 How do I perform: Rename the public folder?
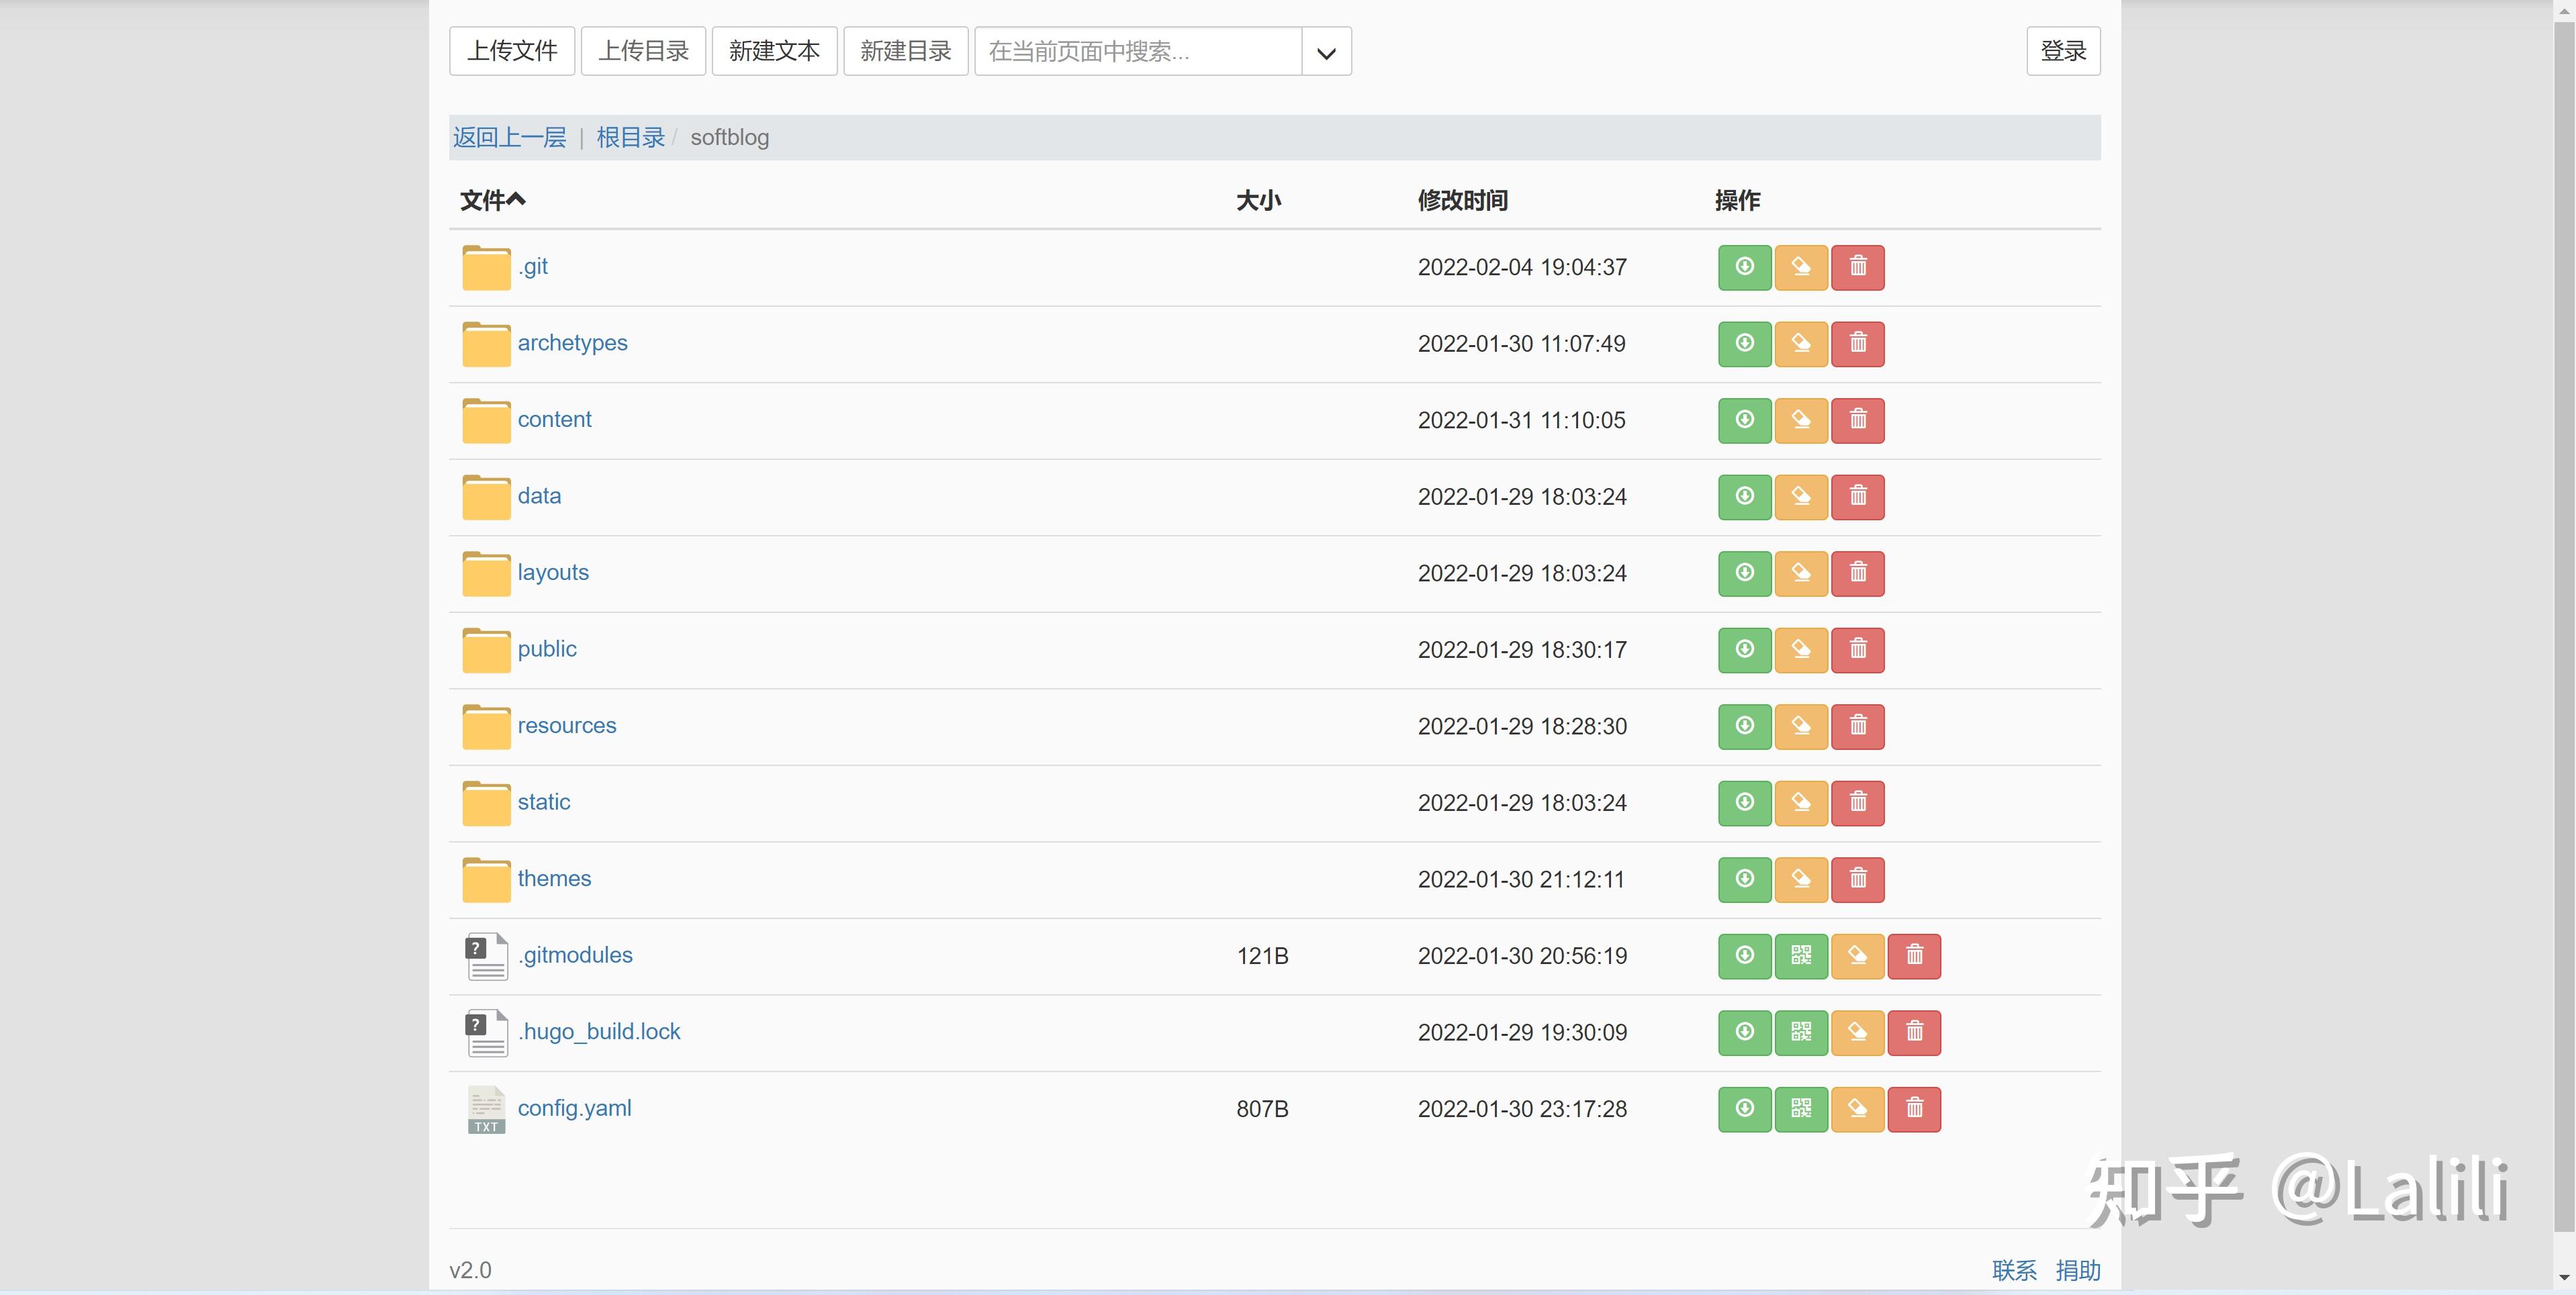(1801, 650)
